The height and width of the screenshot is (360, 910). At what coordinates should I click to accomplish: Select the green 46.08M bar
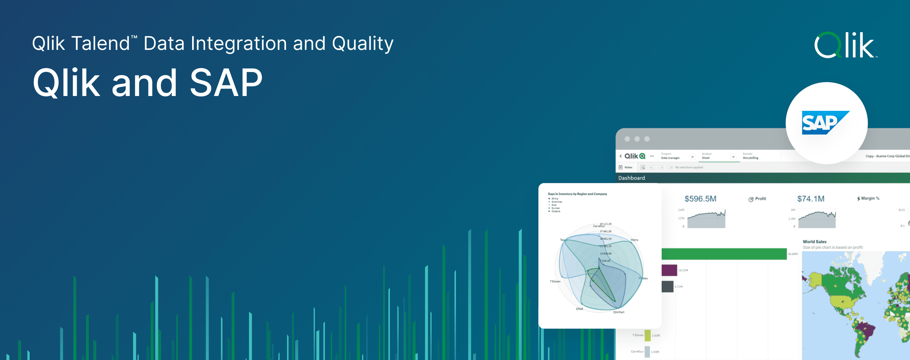(724, 254)
